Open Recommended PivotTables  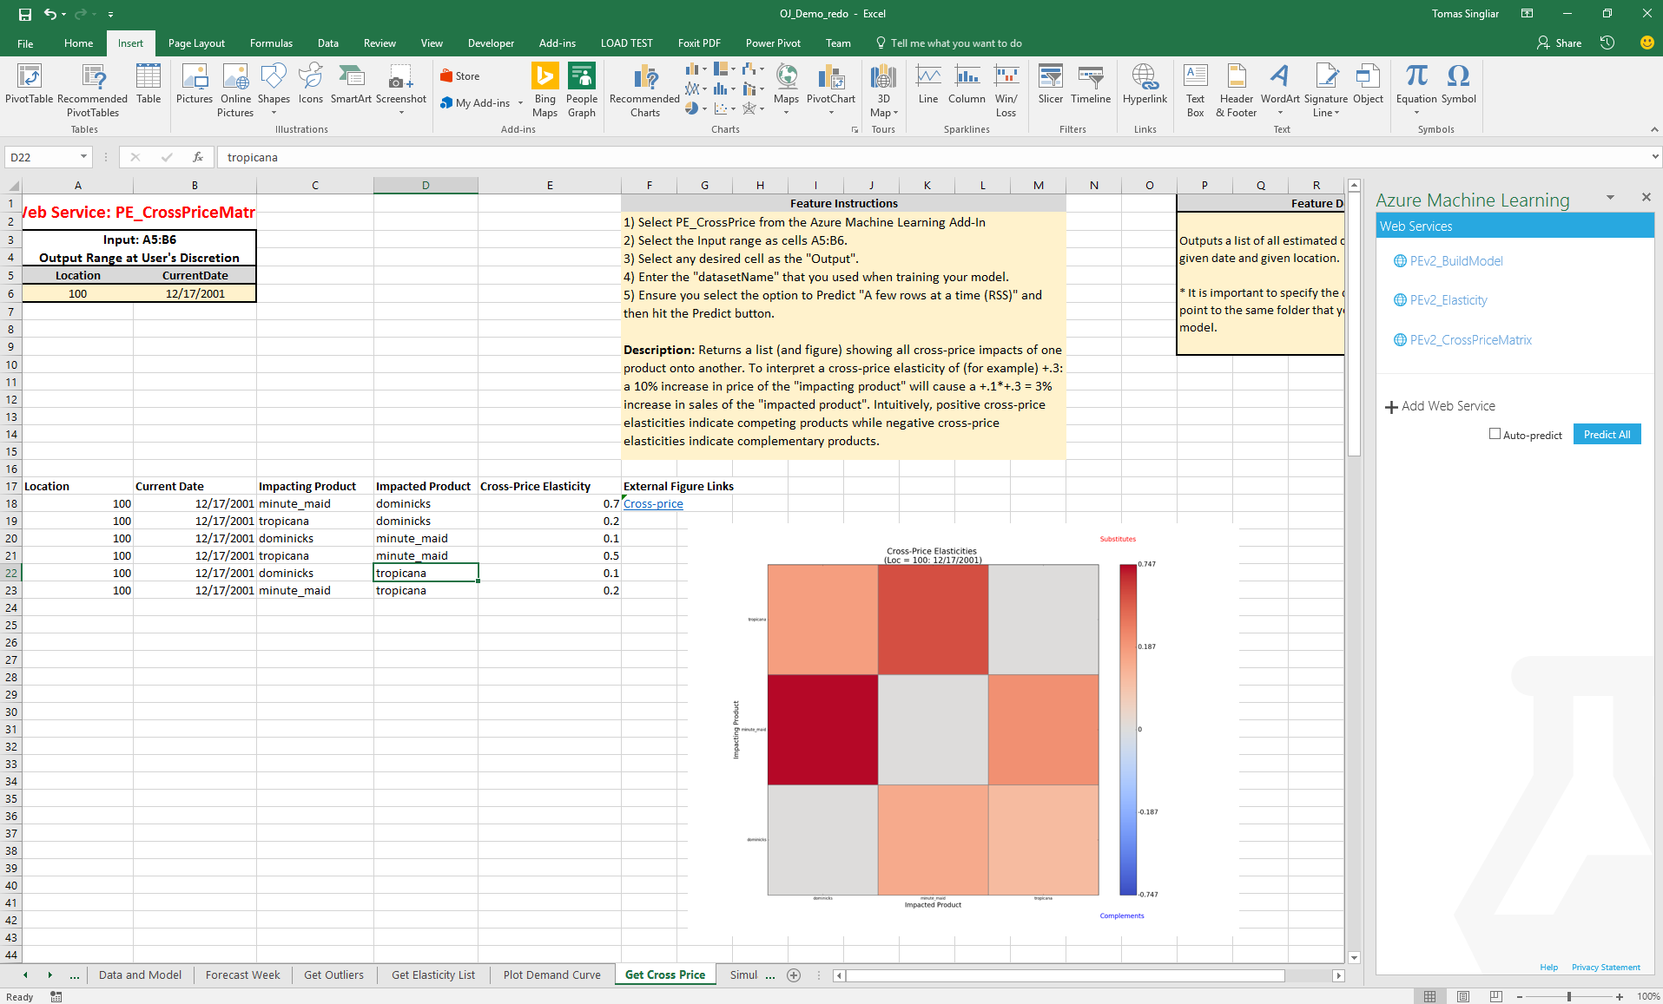92,90
